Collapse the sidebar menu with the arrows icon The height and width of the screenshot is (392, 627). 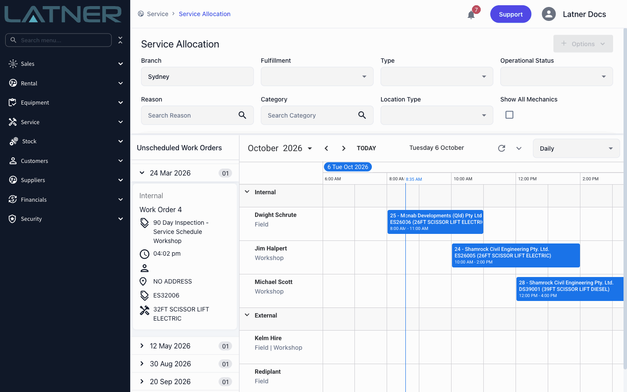[120, 40]
